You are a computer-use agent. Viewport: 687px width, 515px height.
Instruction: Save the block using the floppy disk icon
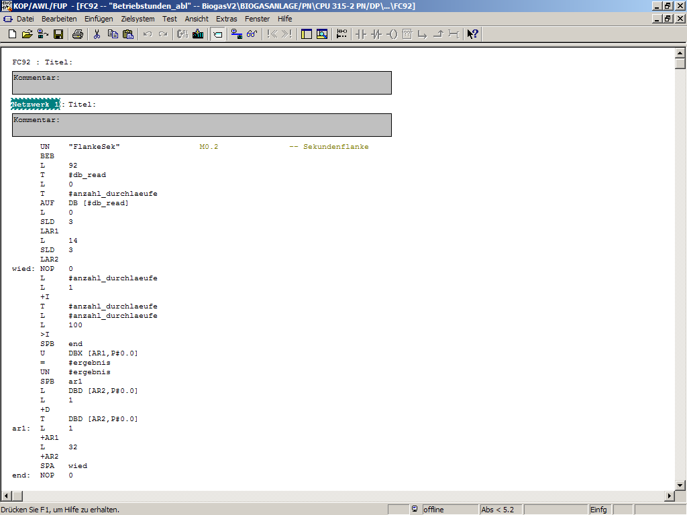58,34
